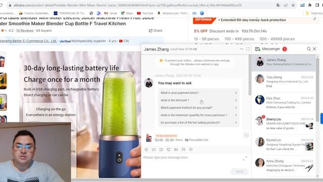The height and width of the screenshot is (182, 323).
Task: Open the Todos los bookmarks folder
Action: [314, 13]
